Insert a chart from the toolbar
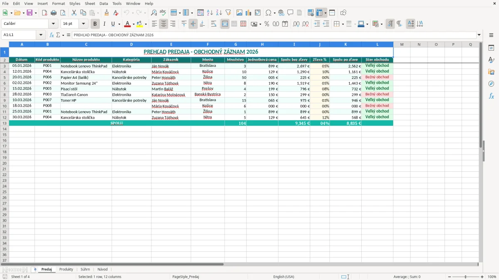 249,13
